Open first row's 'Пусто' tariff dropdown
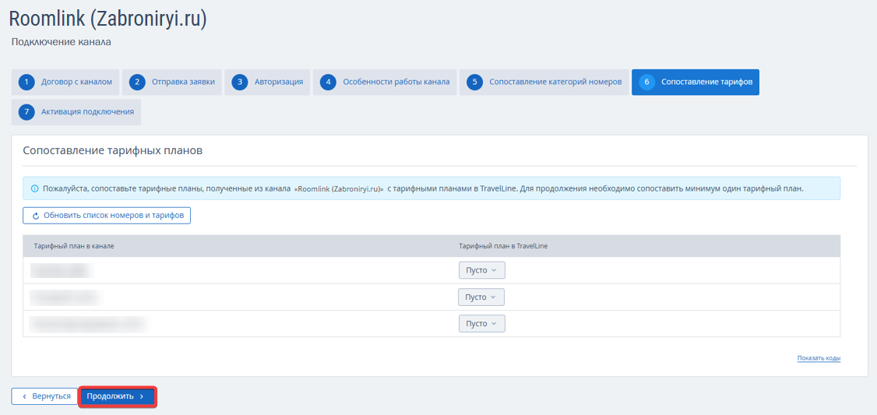The image size is (877, 415). 481,270
